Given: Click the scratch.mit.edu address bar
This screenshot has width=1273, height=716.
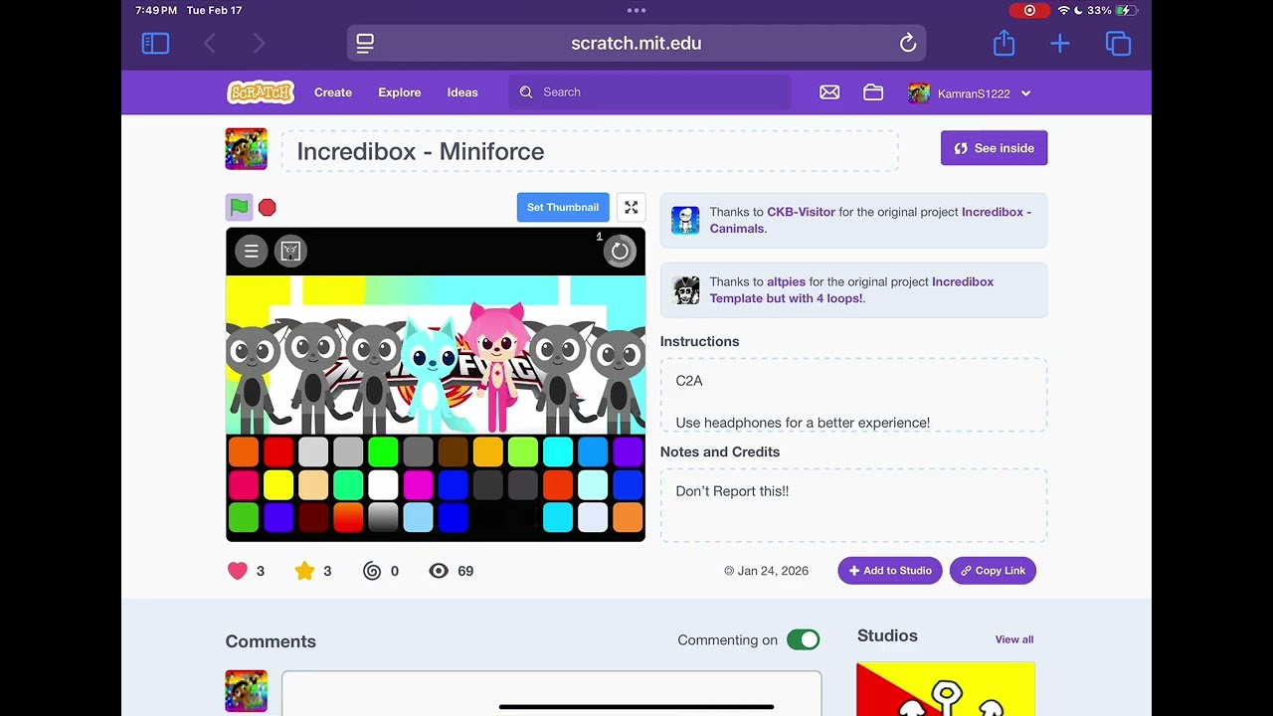Looking at the screenshot, I should 636,43.
